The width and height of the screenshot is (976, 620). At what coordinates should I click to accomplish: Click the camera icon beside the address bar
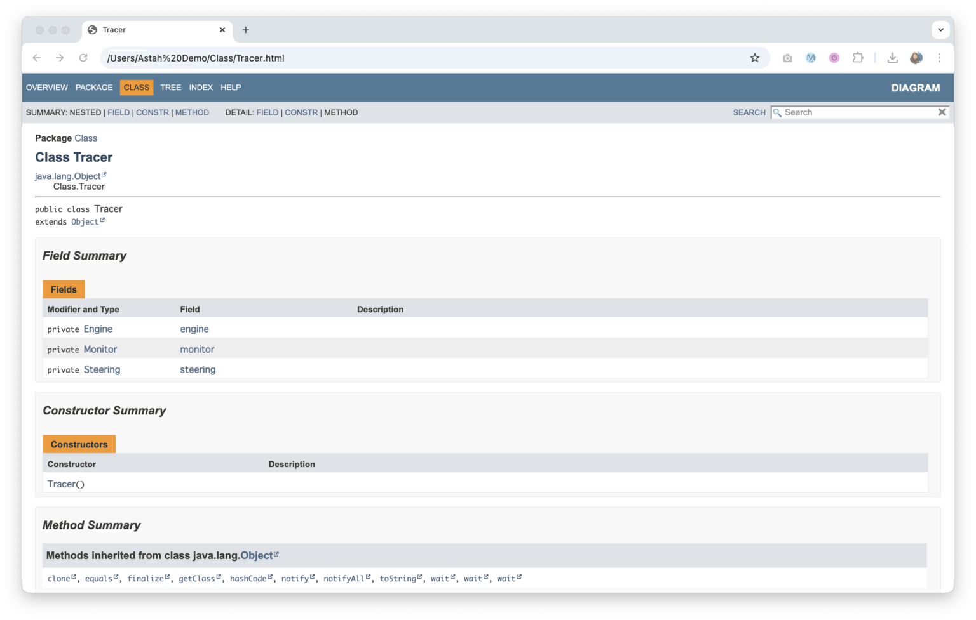tap(787, 57)
